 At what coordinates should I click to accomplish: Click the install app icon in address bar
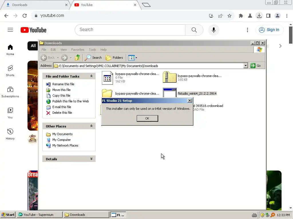coord(211,16)
